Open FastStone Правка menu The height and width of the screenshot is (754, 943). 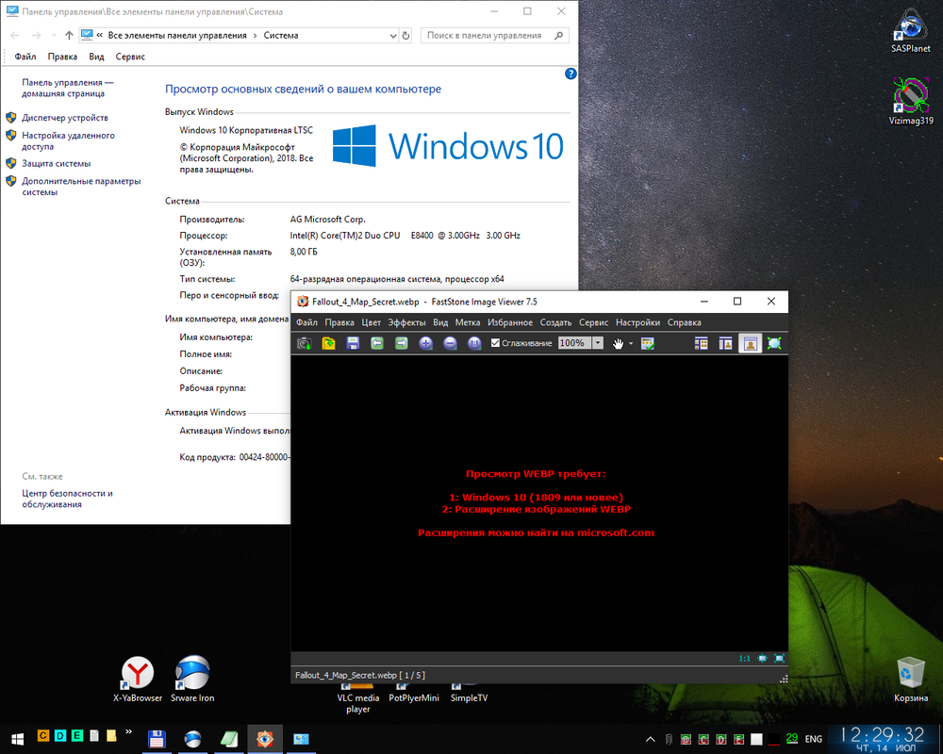click(x=339, y=322)
